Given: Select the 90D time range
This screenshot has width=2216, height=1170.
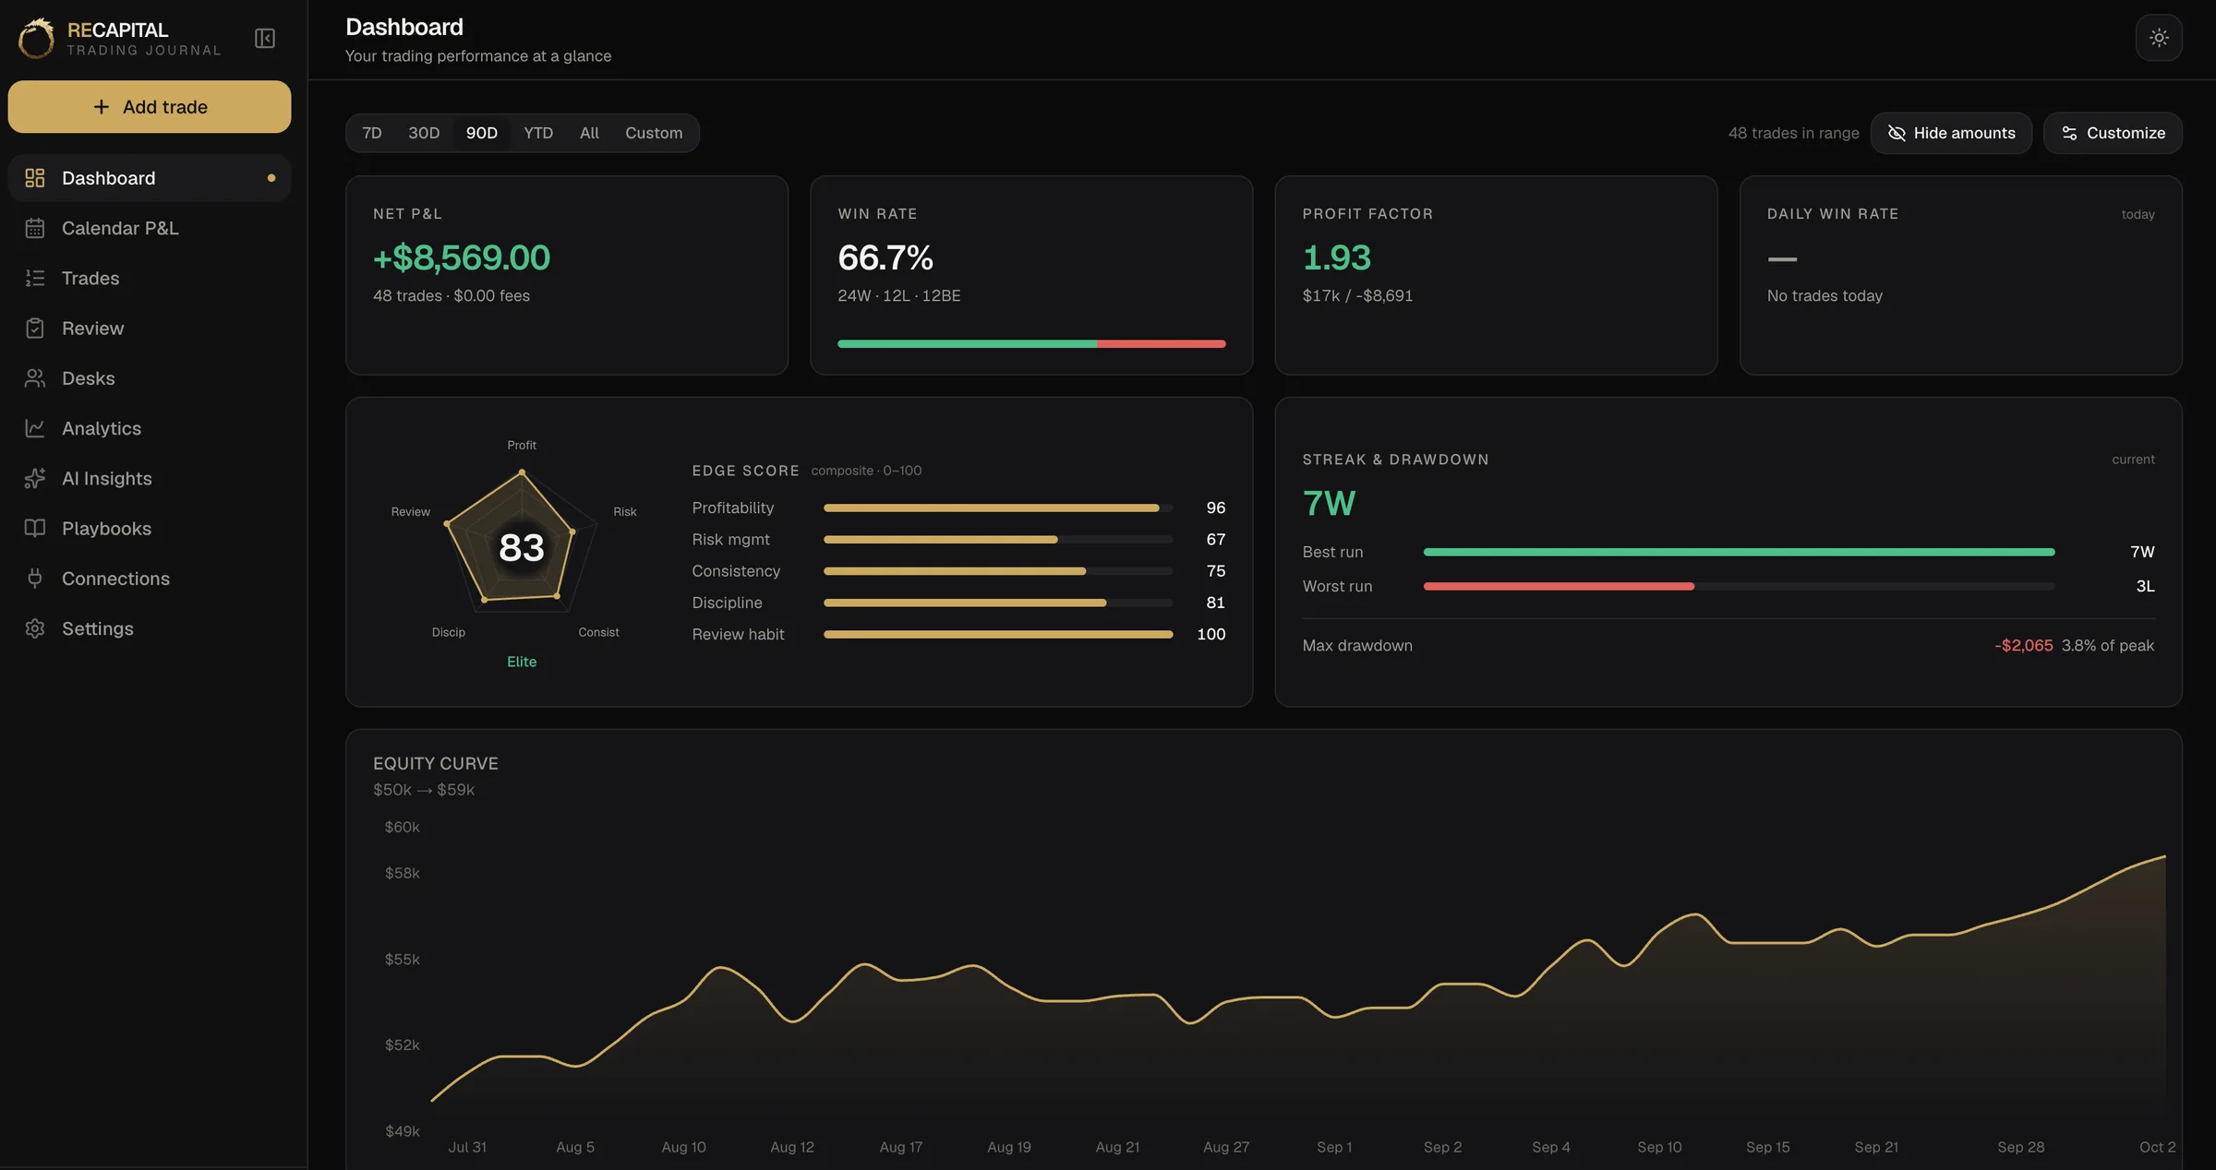Looking at the screenshot, I should click(482, 133).
